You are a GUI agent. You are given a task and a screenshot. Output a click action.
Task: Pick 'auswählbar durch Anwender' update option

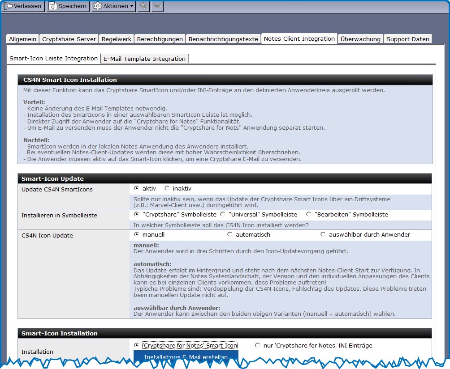323,234
